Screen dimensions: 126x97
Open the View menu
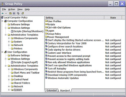tap(20, 9)
